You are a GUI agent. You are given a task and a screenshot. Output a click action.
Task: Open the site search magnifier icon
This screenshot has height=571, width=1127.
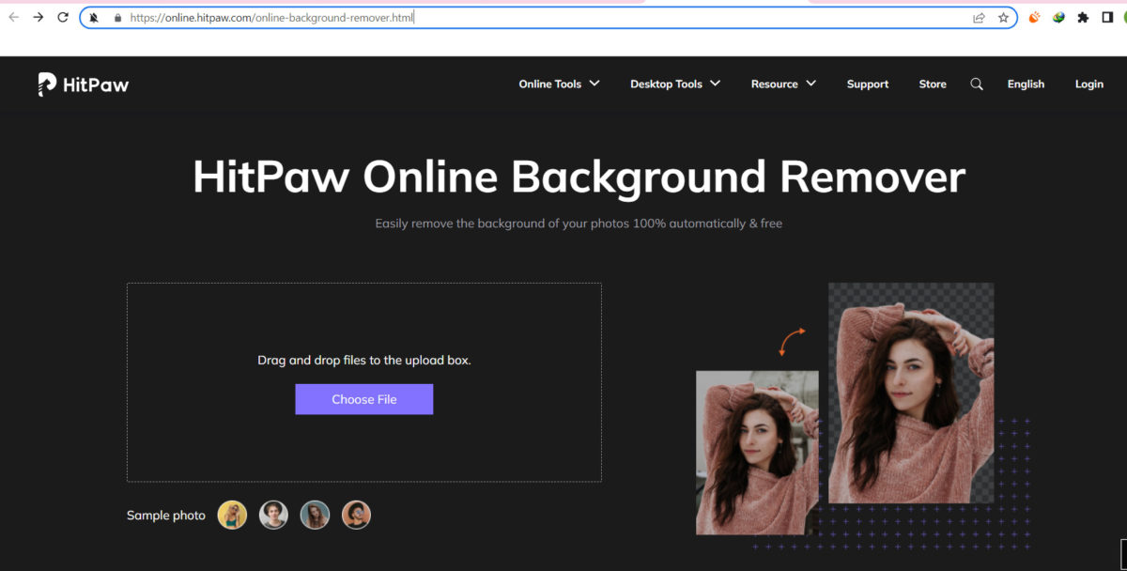click(x=977, y=85)
